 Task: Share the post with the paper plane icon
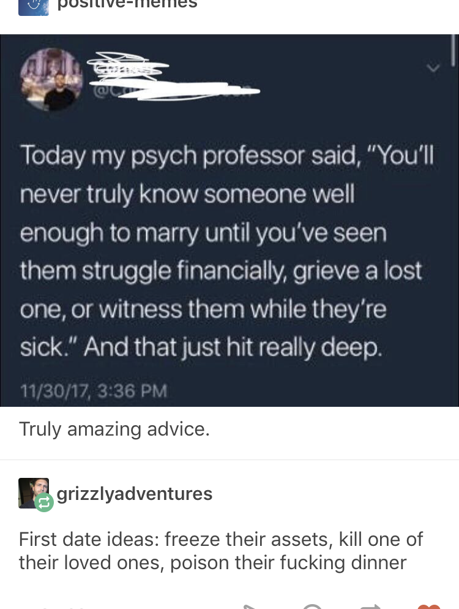[254, 607]
